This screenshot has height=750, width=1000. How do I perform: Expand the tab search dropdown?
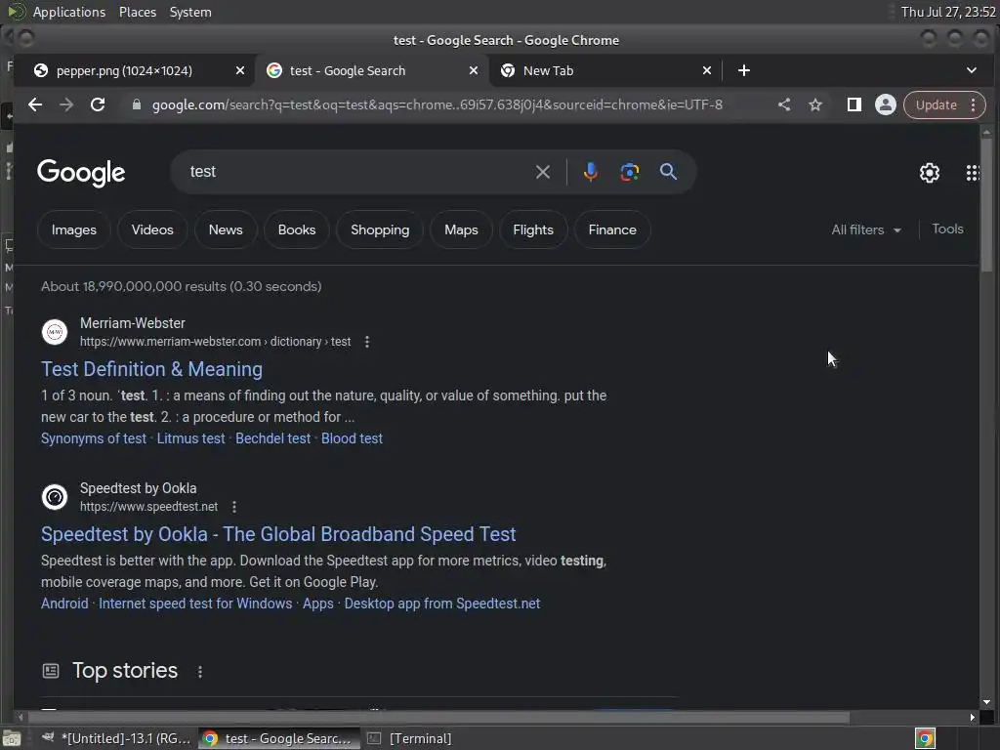pos(972,70)
